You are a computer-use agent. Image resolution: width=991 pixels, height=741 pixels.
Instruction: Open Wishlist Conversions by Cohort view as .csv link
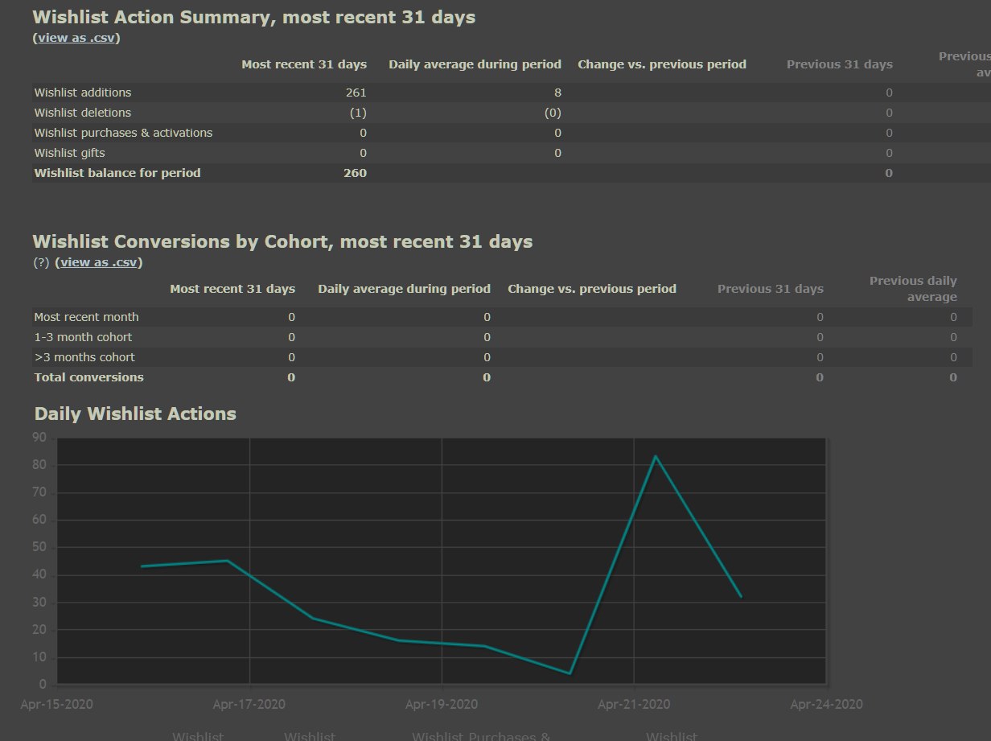(x=99, y=261)
